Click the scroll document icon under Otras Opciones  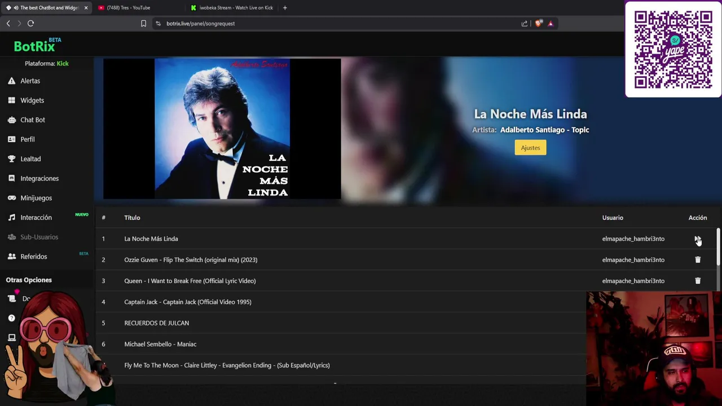pyautogui.click(x=12, y=298)
